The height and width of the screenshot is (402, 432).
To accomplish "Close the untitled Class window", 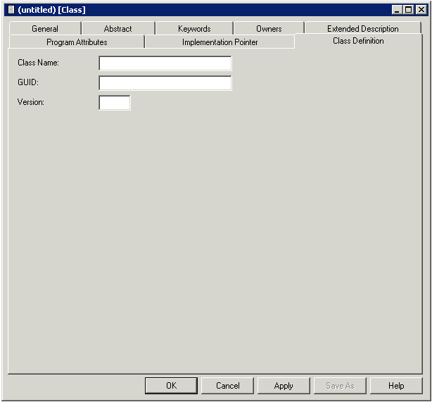I will tap(421, 10).
